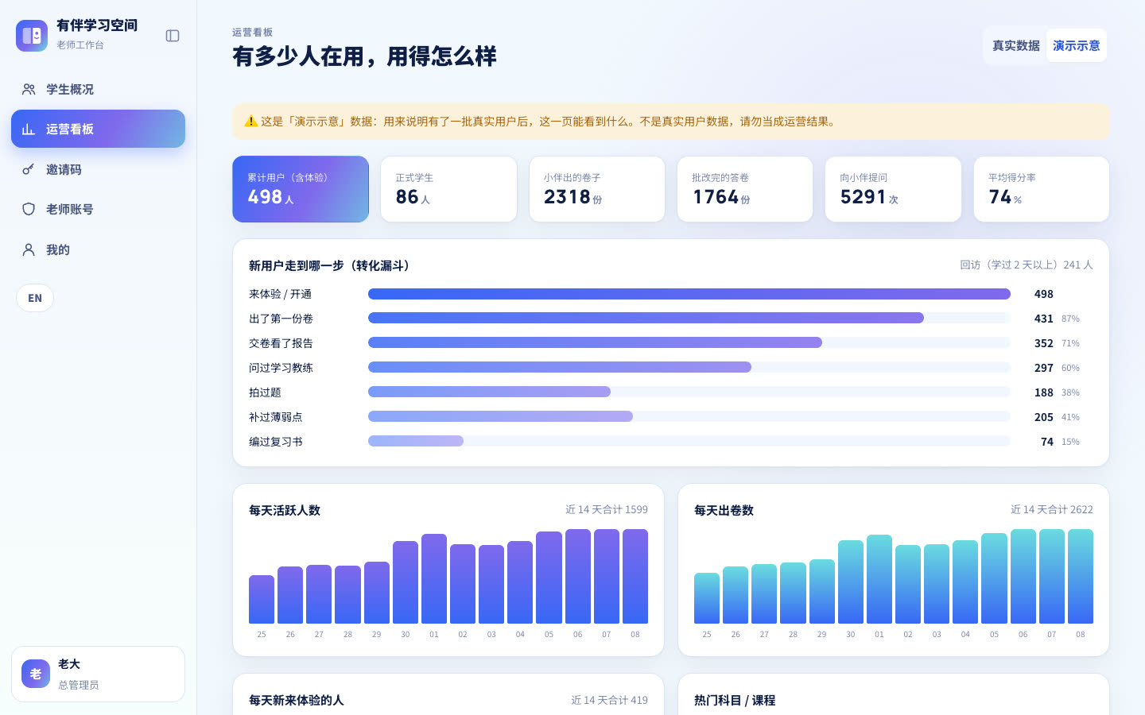Click the 老 avatar badge
1145x715 pixels.
pyautogui.click(x=36, y=674)
